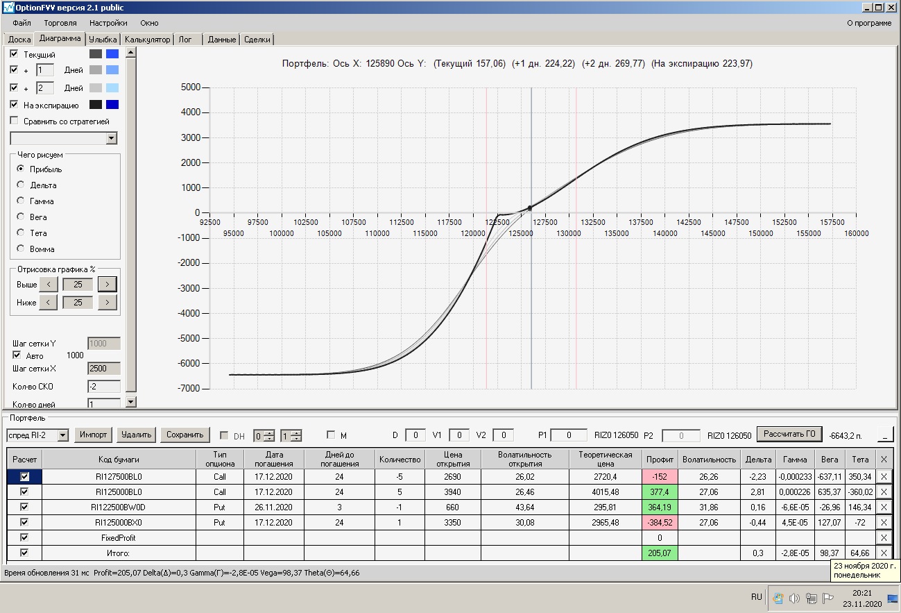This screenshot has height=613, width=901.
Task: Open the strategy comparison dropdown
Action: click(x=112, y=138)
